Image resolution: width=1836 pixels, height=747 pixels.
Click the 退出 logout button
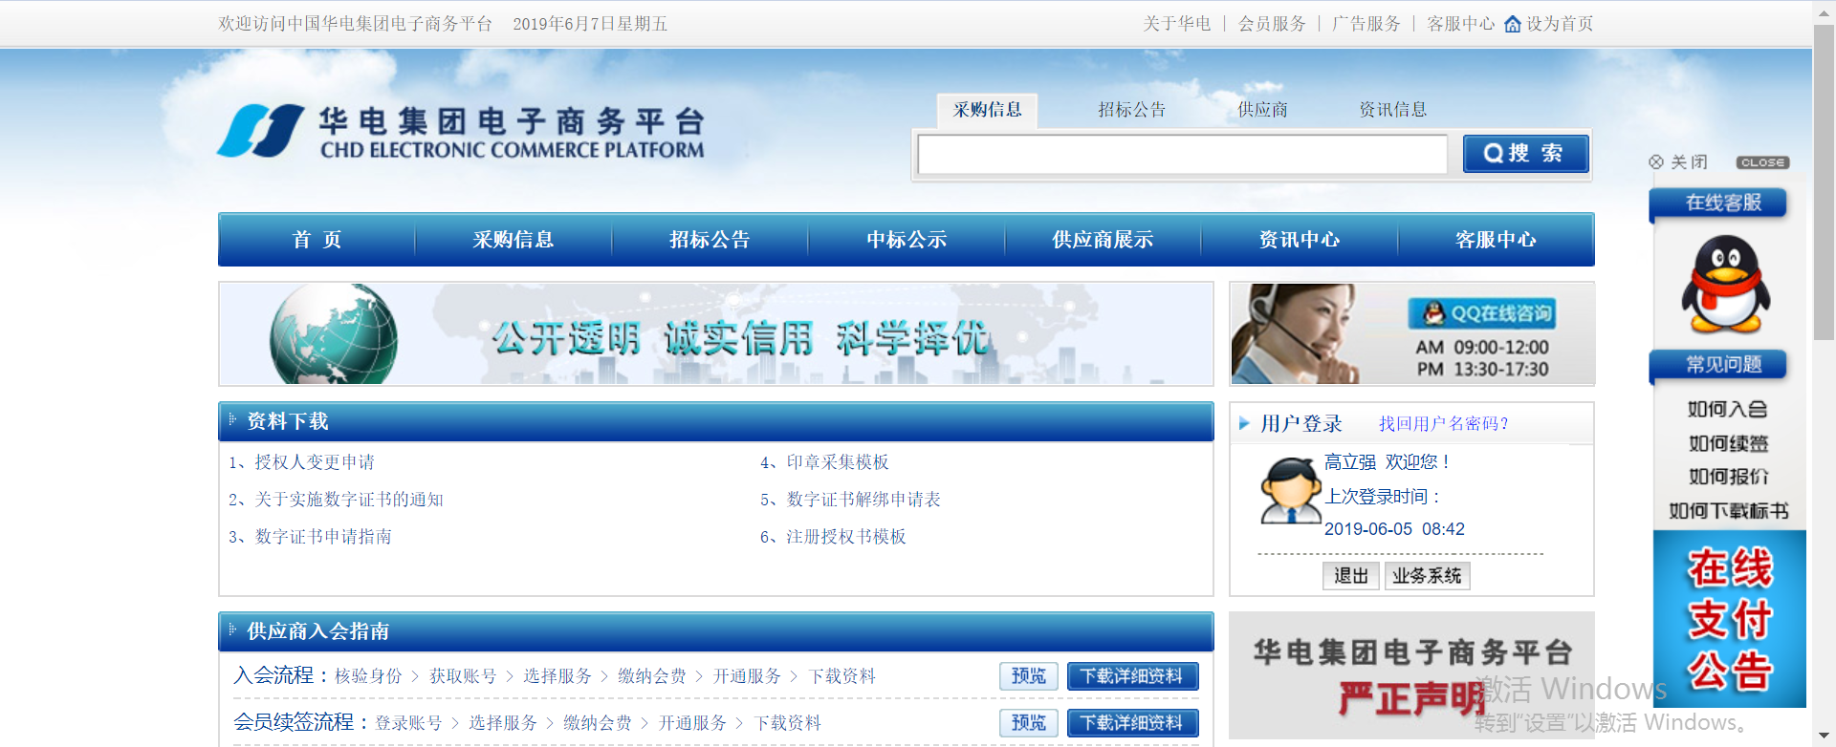coord(1350,576)
